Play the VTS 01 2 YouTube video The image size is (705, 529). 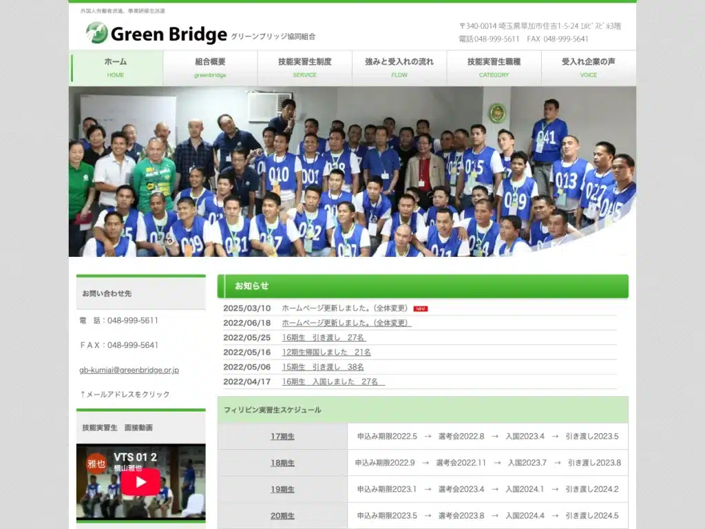pos(140,481)
